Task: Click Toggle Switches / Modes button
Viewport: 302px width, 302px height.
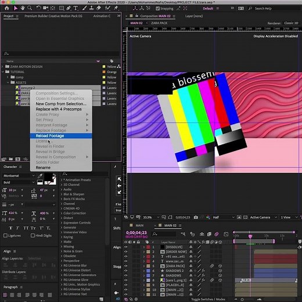Action: point(208,299)
